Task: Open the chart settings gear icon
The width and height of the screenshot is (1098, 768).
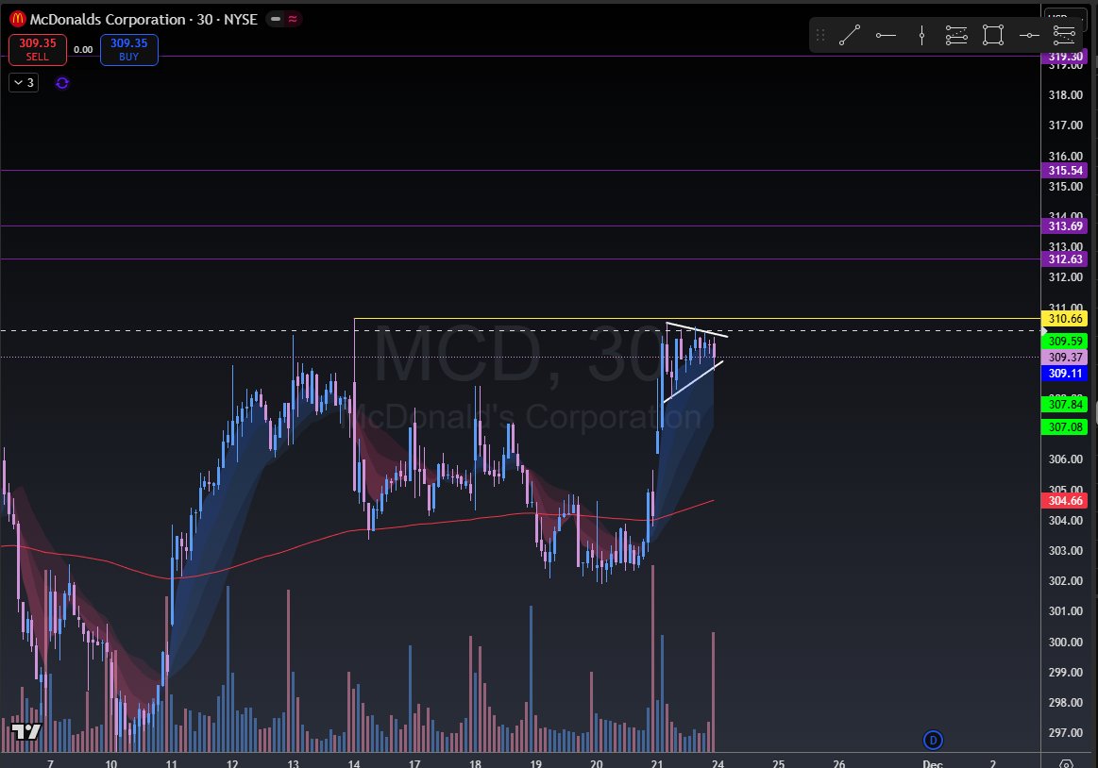Action: coord(1067,764)
